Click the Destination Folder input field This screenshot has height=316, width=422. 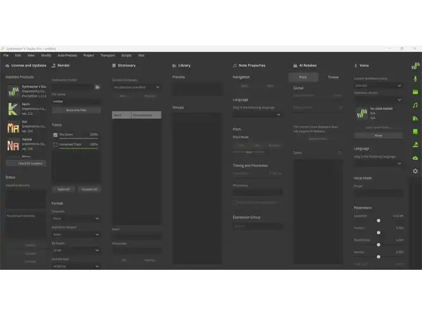73,87
